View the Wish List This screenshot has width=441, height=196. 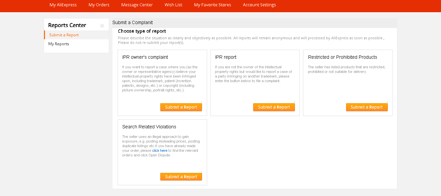coord(173,5)
